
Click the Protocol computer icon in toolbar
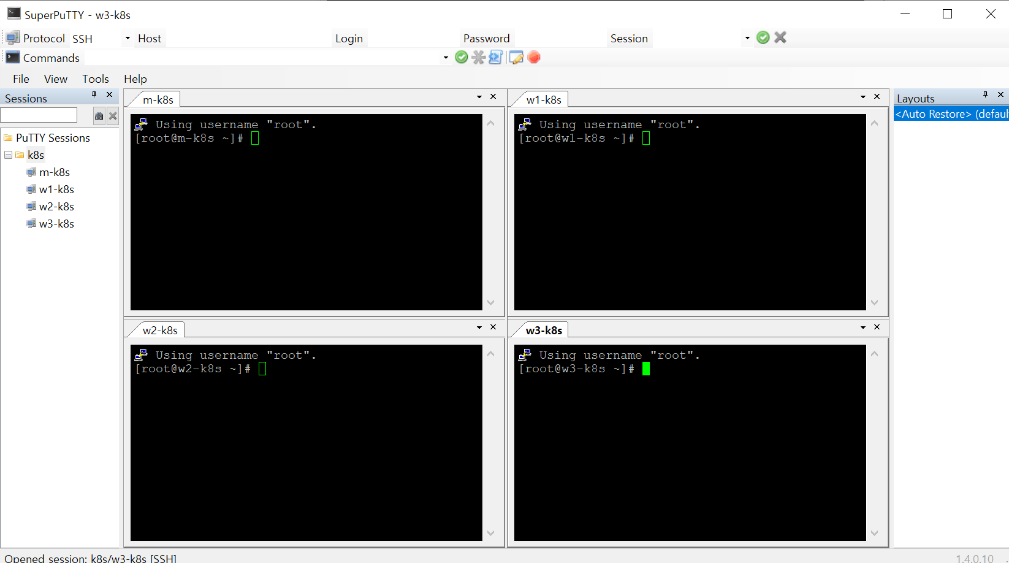click(13, 38)
